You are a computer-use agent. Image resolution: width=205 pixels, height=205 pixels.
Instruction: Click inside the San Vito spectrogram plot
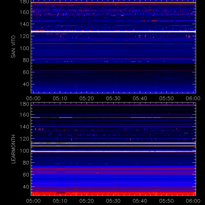click(113, 47)
